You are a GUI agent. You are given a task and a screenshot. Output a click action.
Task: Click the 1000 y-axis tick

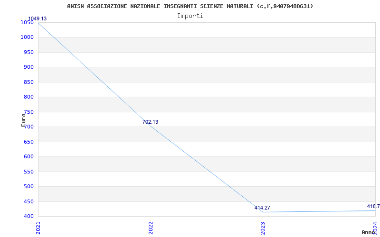27,37
